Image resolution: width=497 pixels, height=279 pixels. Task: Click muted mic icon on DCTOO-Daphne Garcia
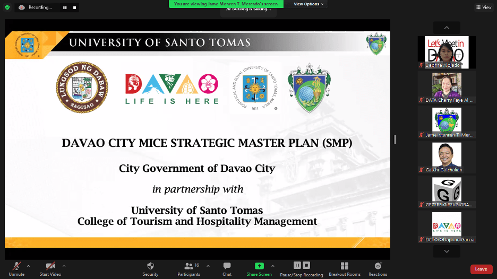421,239
